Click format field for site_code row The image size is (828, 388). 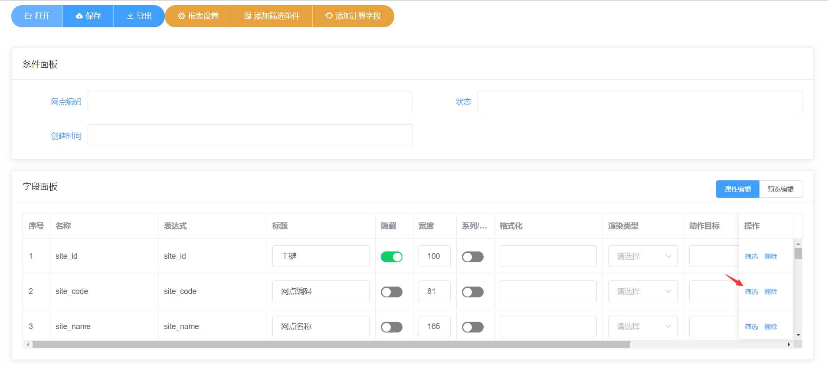(548, 291)
